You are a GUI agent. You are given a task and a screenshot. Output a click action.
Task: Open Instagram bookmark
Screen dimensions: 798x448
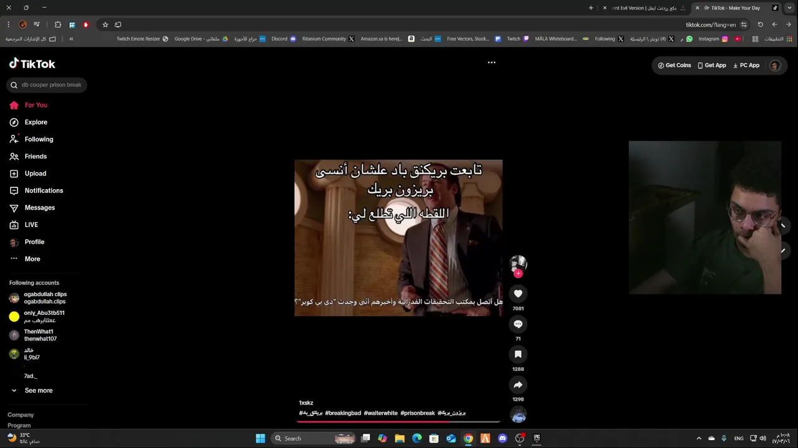pos(713,39)
